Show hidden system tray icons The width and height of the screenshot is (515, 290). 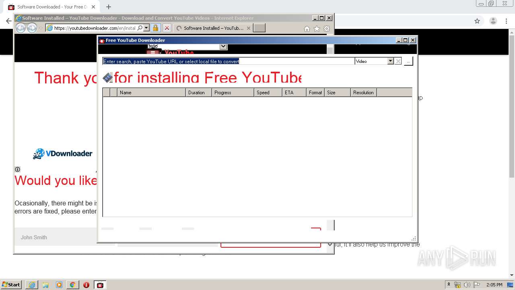pos(449,285)
